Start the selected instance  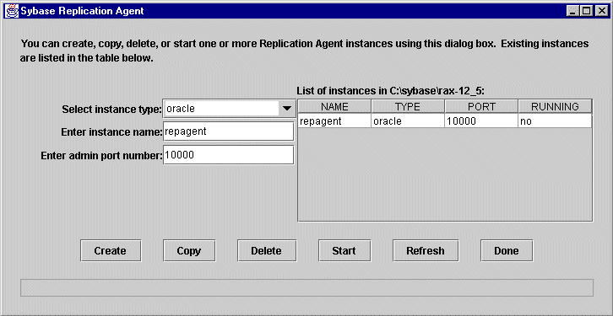[x=344, y=250]
